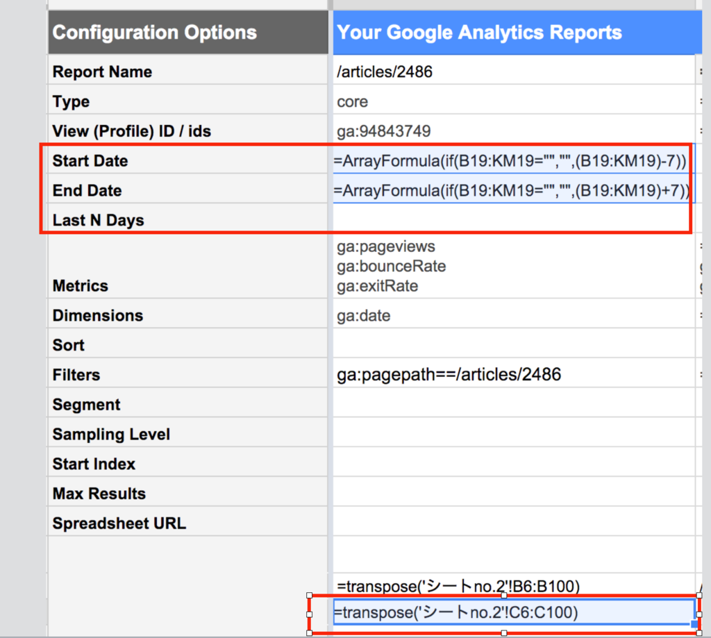
Task: Select the empty Last N Days value cell
Action: (514, 220)
